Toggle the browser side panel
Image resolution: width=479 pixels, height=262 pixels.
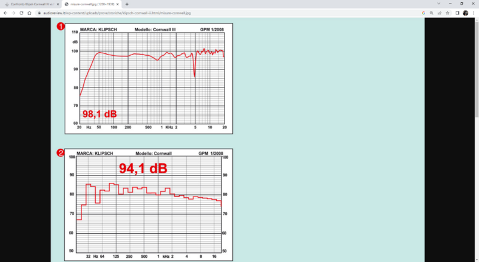point(457,13)
